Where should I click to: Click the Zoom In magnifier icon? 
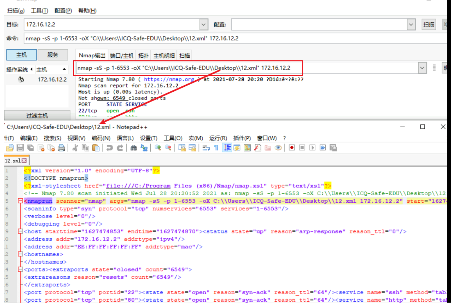pos(157,148)
